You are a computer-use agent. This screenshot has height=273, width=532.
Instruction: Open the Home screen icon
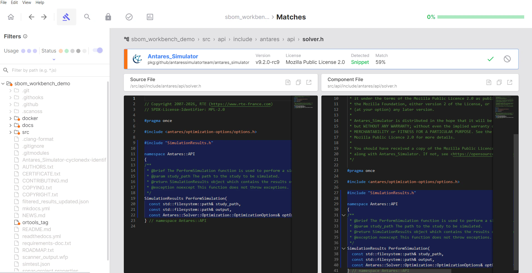click(x=11, y=17)
